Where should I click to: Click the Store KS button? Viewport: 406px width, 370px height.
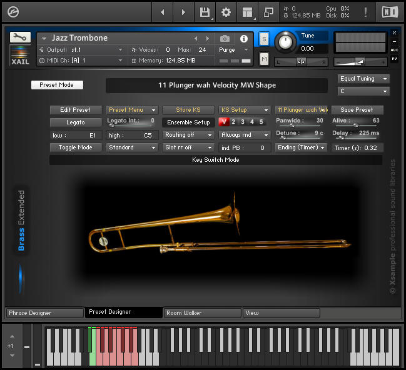click(188, 110)
